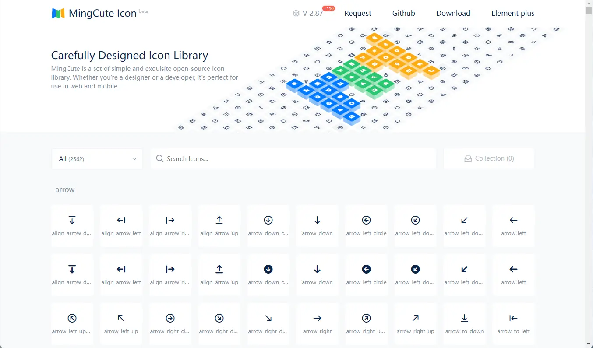Pick the filled arrow_down_circle icon
The height and width of the screenshot is (348, 593).
[x=268, y=275]
